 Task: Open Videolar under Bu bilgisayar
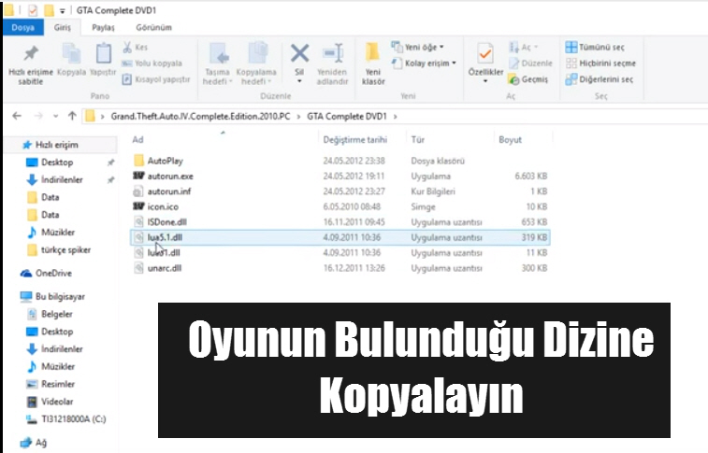click(57, 402)
